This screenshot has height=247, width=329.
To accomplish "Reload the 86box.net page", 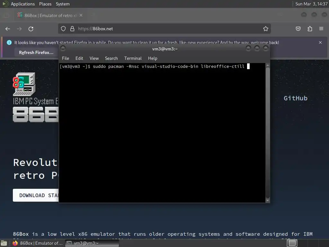I will coord(31,29).
